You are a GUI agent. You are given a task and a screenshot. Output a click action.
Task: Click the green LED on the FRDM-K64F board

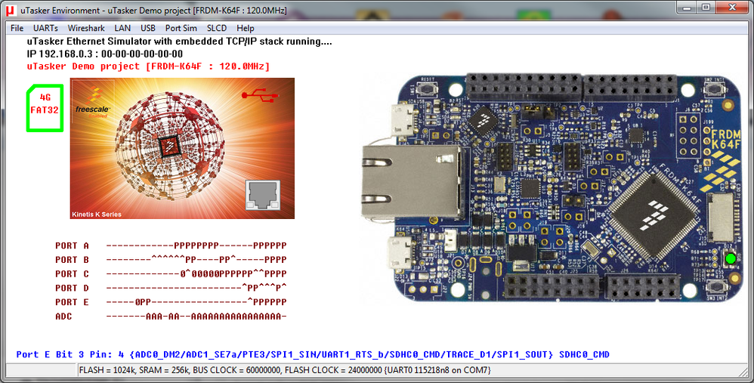click(731, 258)
